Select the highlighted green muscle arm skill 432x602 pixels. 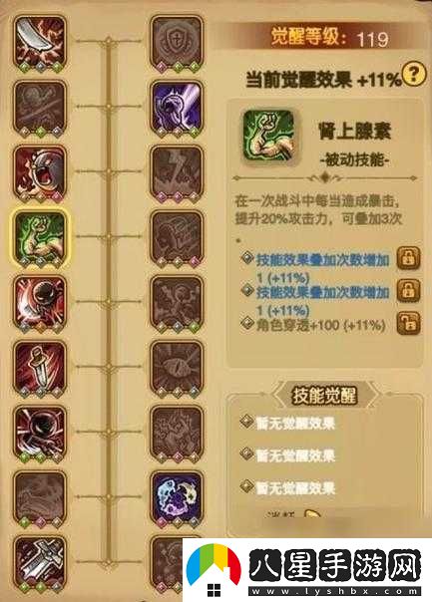coord(40,238)
